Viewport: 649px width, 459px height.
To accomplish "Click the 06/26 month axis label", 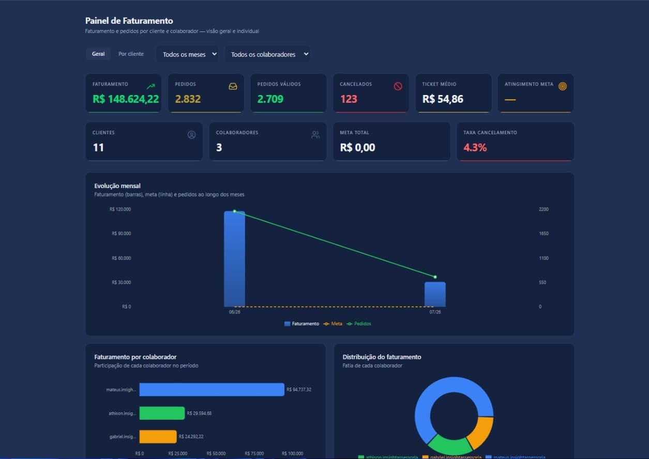I will pyautogui.click(x=234, y=312).
